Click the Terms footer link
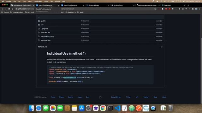Viewport: 202px width, 113px height. click(x=53, y=97)
